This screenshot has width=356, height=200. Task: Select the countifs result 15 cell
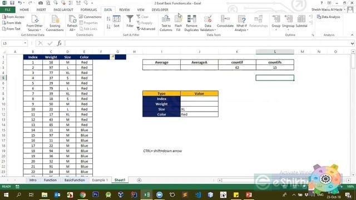(275, 68)
